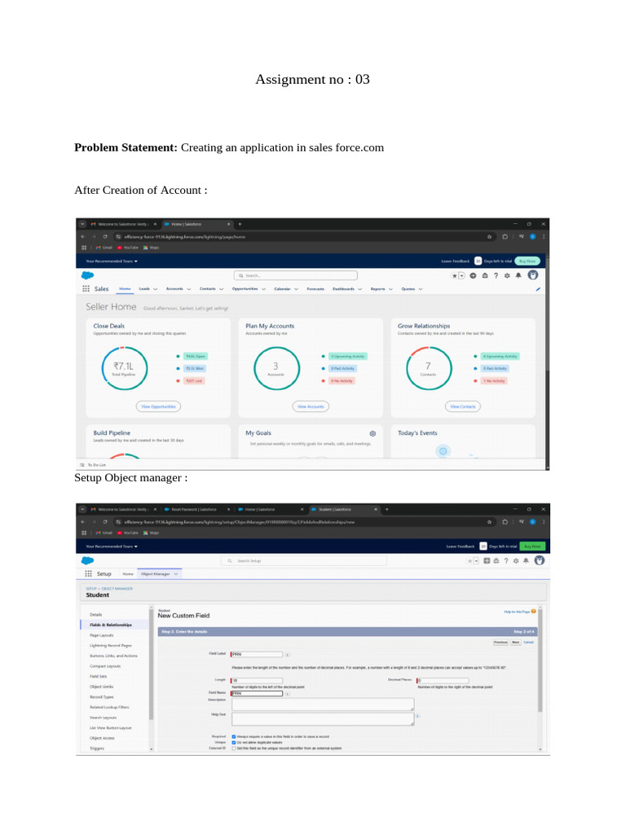Open the To Do List utility icon

[x=82, y=464]
